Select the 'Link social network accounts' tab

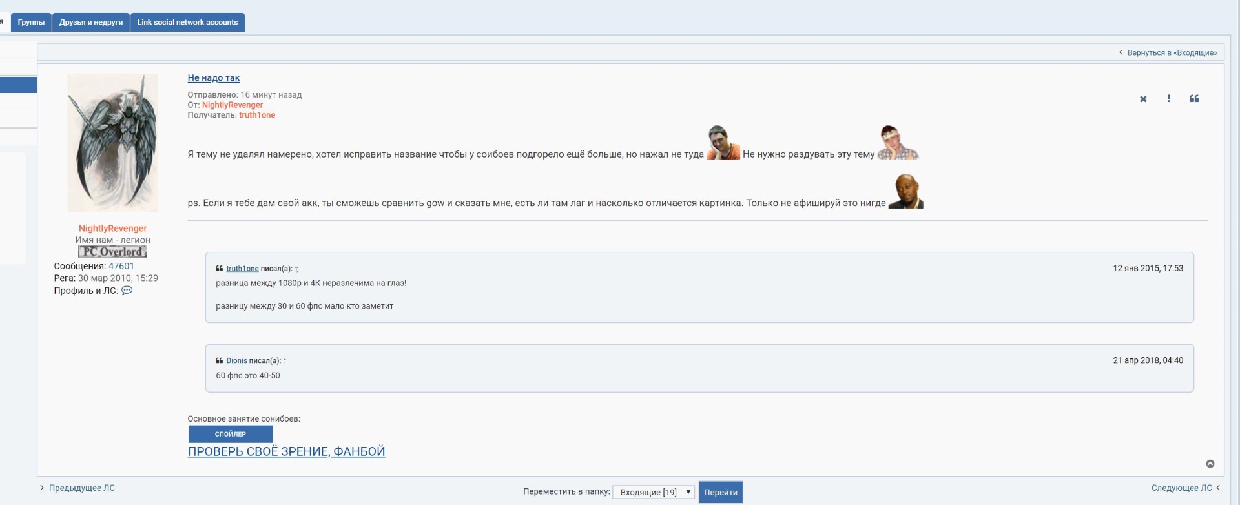pyautogui.click(x=187, y=22)
